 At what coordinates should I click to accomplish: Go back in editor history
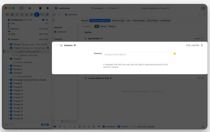pyautogui.click(x=59, y=14)
